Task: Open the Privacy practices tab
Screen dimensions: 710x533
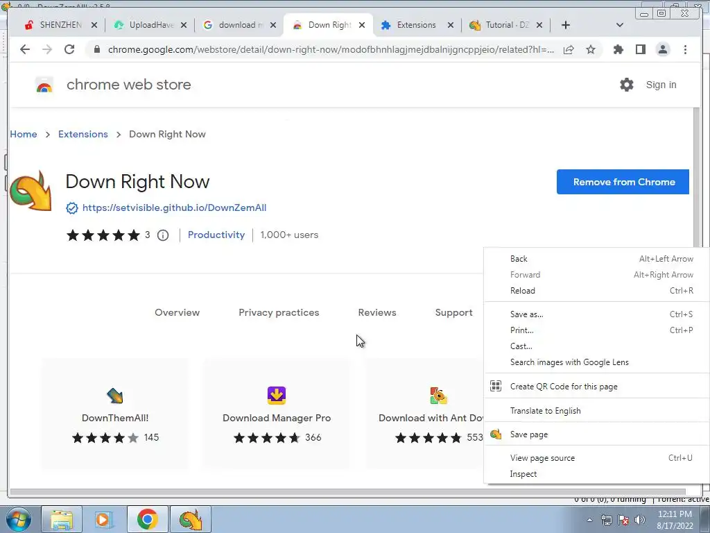Action: coord(279,313)
